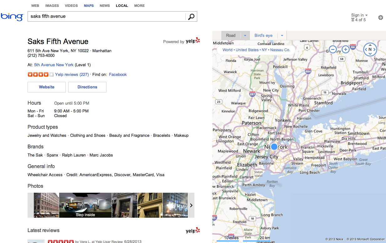
Task: Click the north compass pan control
Action: (370, 49)
